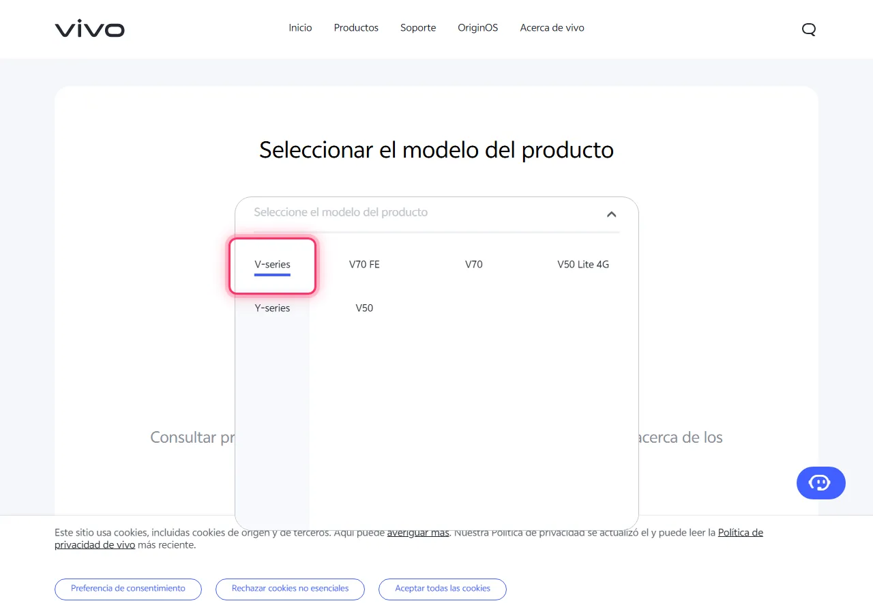Choose the V50 model
This screenshot has height=614, width=873.
point(364,308)
